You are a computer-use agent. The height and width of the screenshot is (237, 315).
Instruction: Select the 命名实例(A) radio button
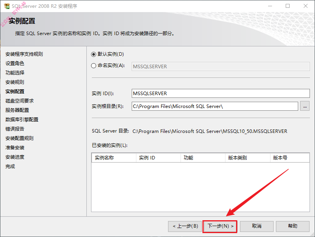pos(93,66)
